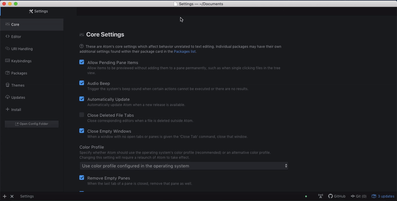Image resolution: width=397 pixels, height=201 pixels.
Task: Open the Git (0) panel
Action: point(358,196)
